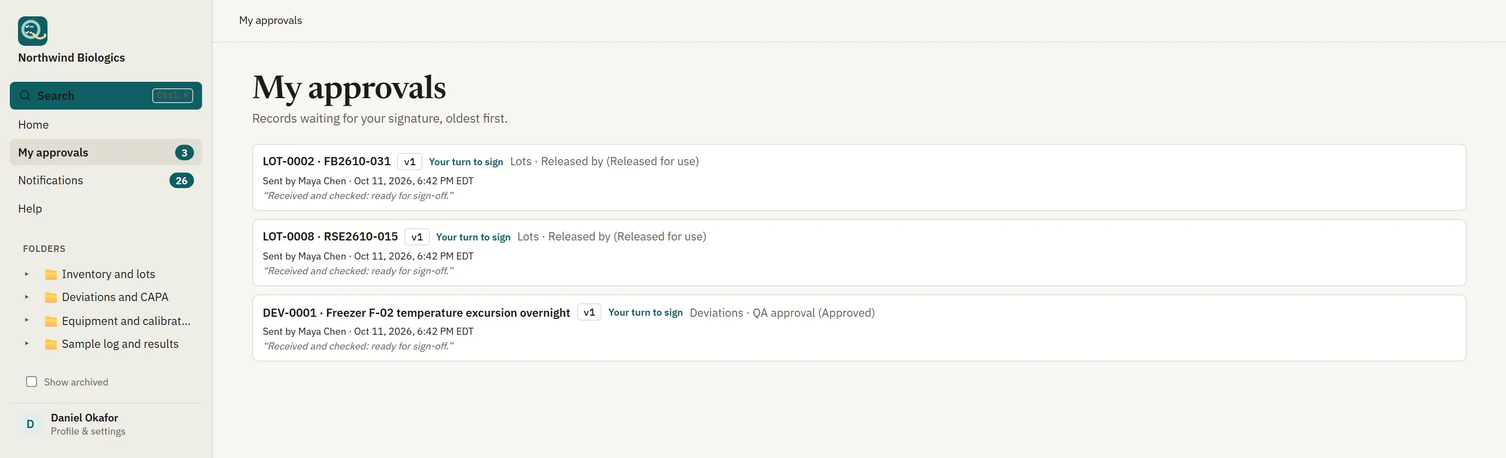Click the "Lots · Released by" text on LOT-0008
This screenshot has width=1506, height=458.
pyautogui.click(x=612, y=237)
